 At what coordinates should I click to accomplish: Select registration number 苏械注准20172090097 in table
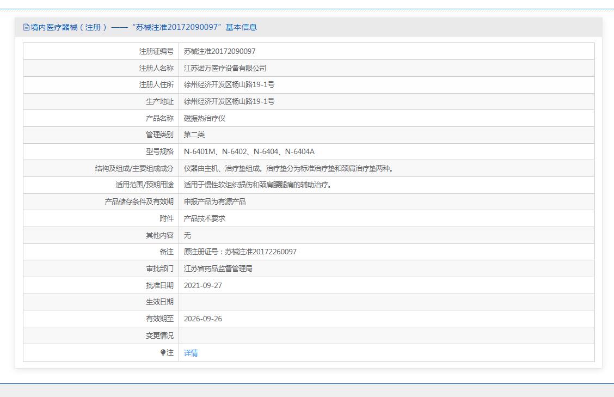[x=219, y=51]
